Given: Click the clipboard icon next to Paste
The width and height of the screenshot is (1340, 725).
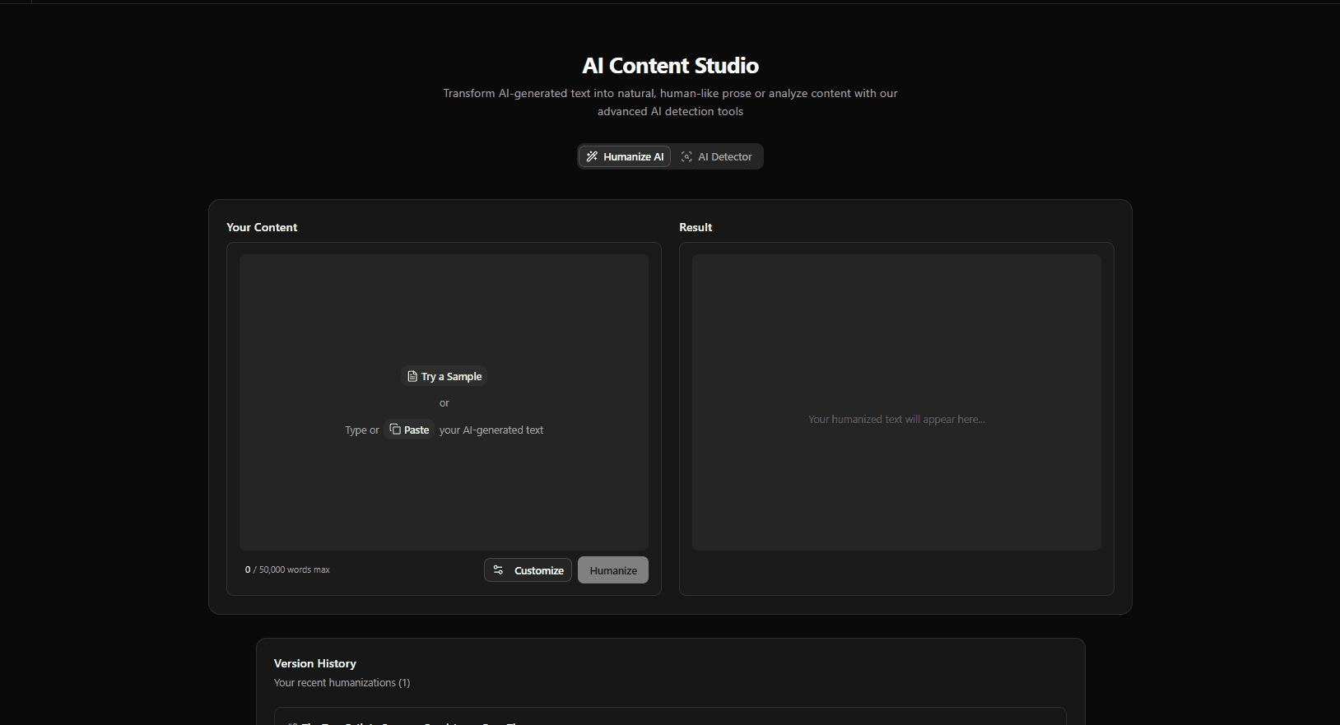Looking at the screenshot, I should [395, 430].
